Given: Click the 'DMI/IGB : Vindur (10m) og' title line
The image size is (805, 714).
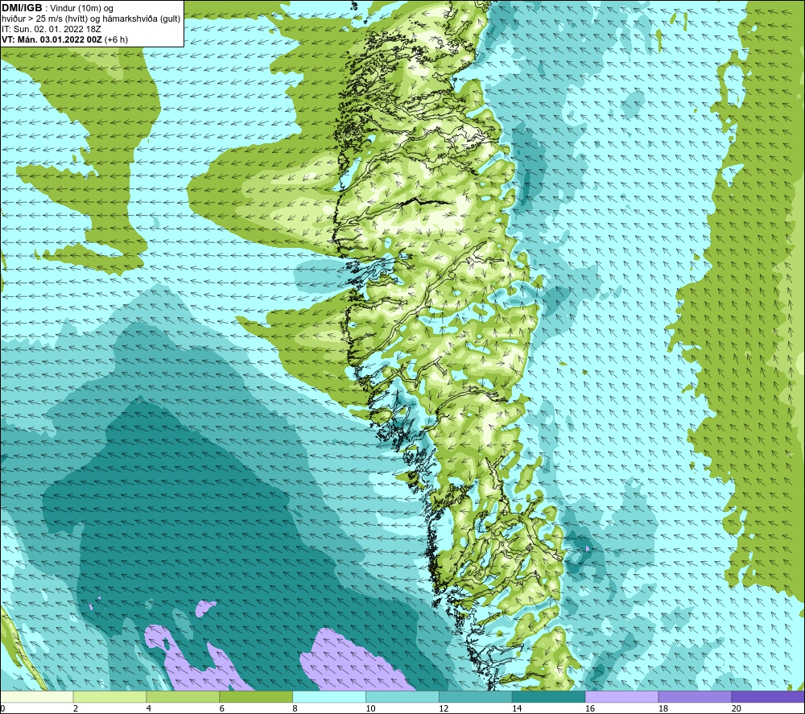Looking at the screenshot, I should (57, 8).
